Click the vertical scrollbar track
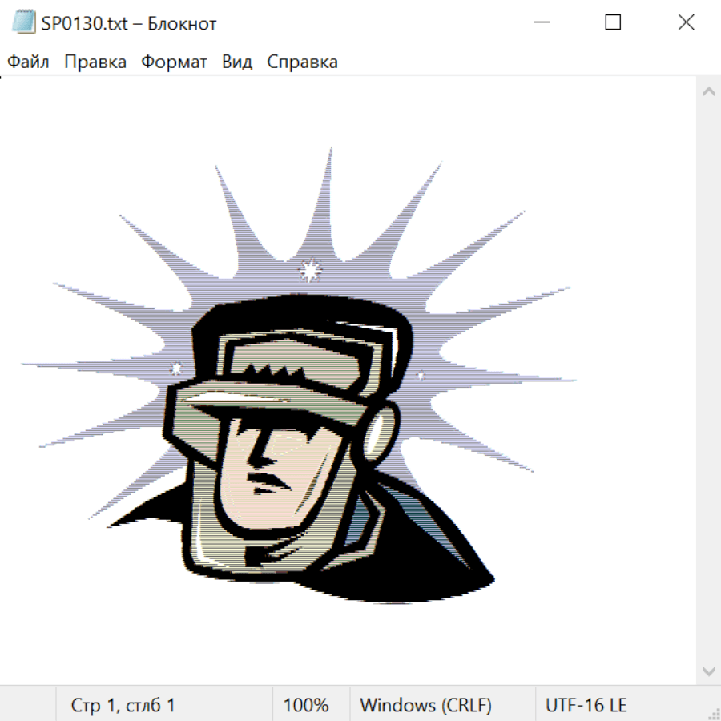The width and height of the screenshot is (721, 721). pos(708,381)
